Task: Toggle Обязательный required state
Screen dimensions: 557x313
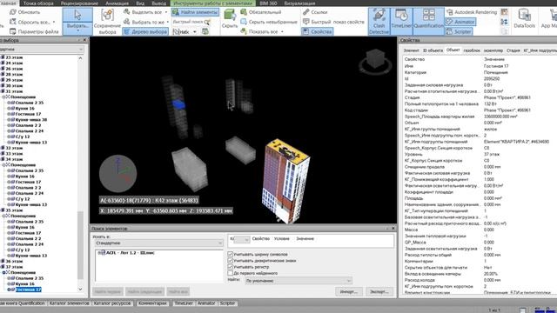Action: (261, 12)
